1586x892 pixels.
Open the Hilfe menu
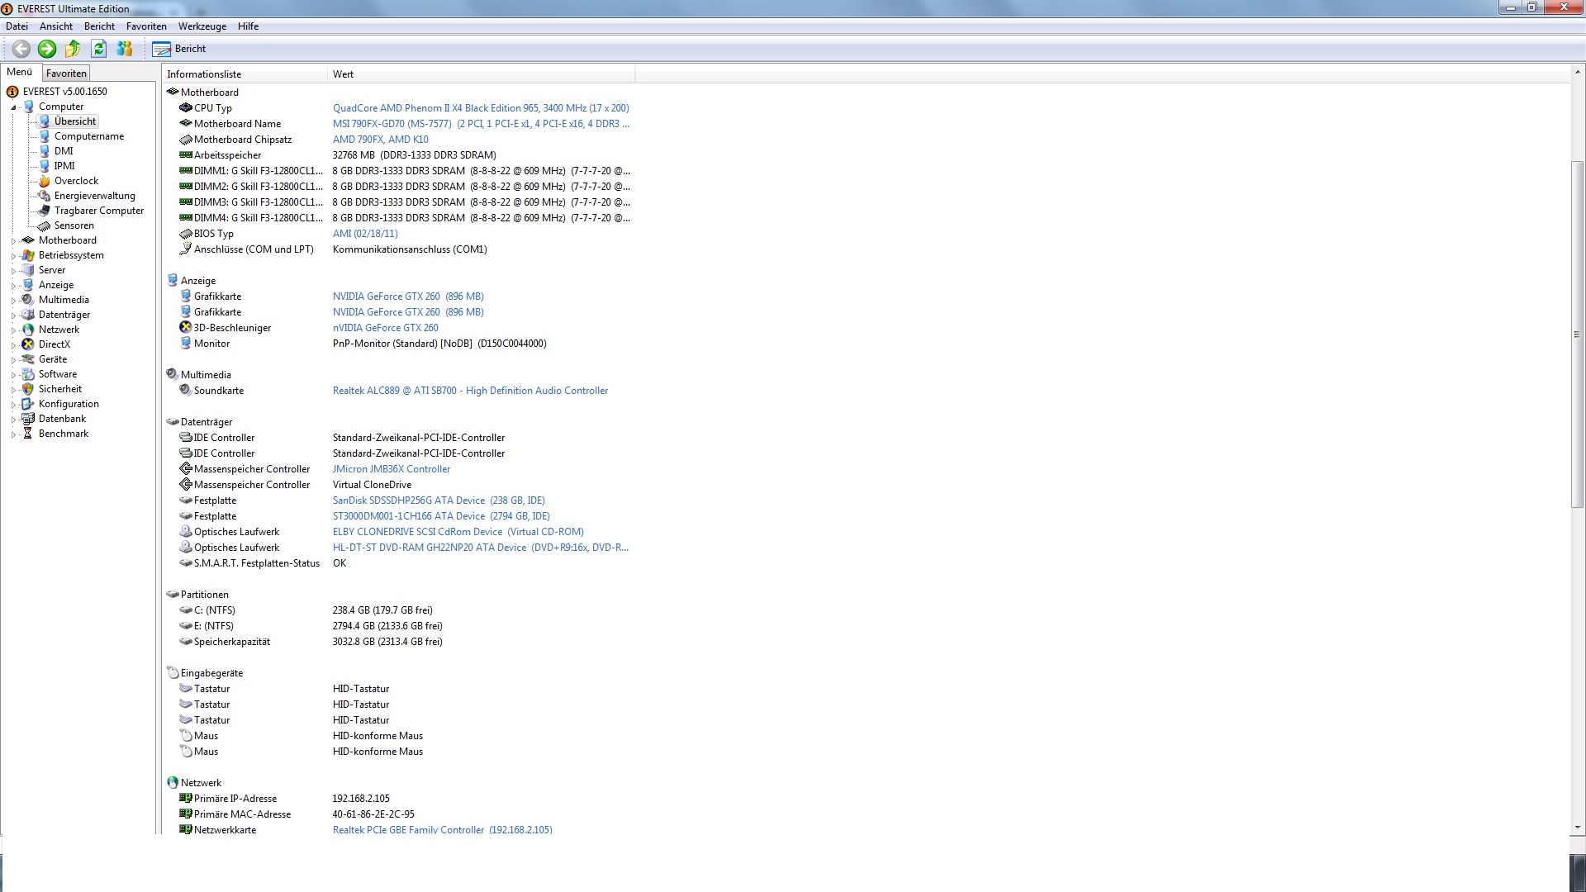248,26
